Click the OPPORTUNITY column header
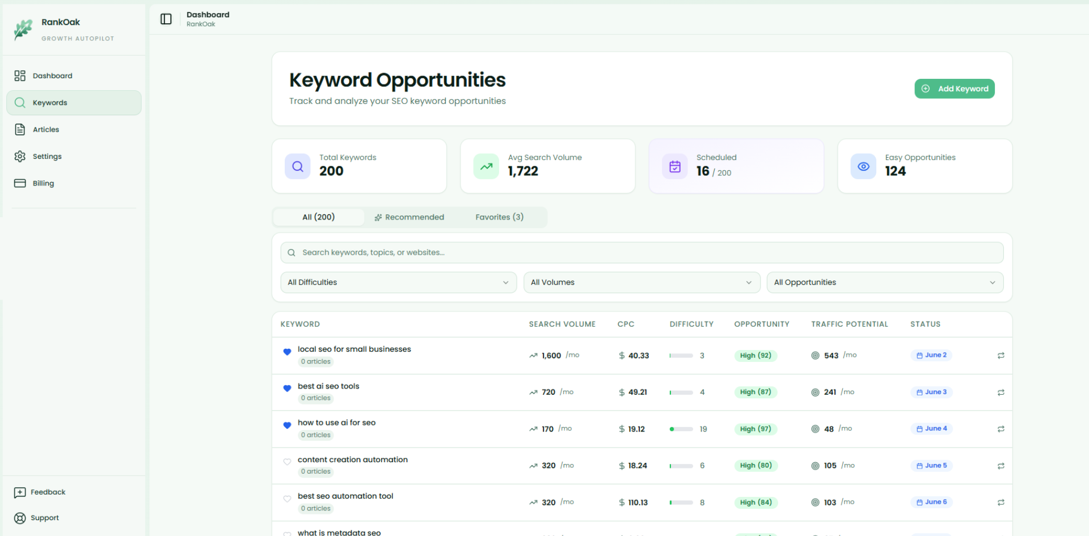This screenshot has width=1089, height=536. 762,324
